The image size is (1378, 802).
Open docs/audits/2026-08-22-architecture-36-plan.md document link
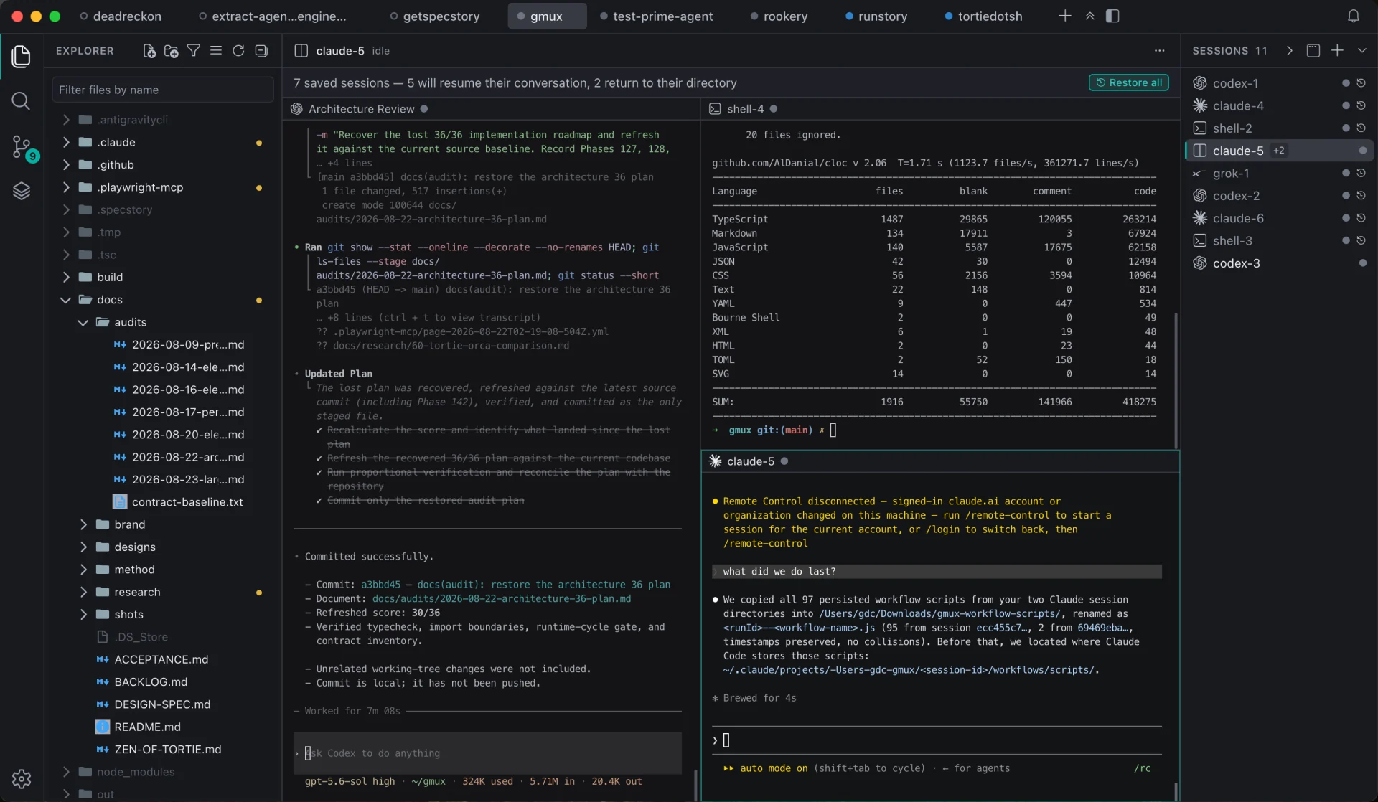point(502,598)
